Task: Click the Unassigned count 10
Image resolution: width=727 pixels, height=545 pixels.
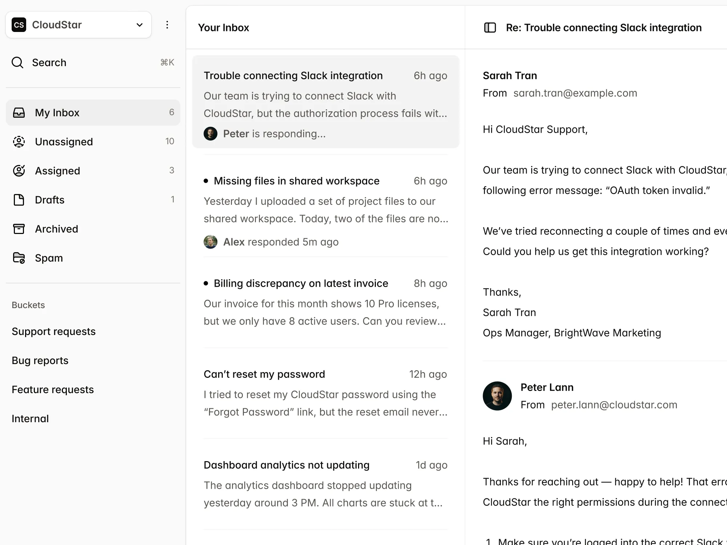Action: 170,141
